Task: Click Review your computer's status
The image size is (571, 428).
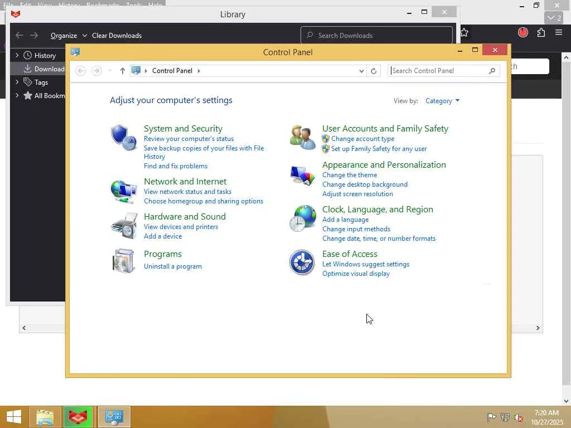Action: pyautogui.click(x=188, y=139)
